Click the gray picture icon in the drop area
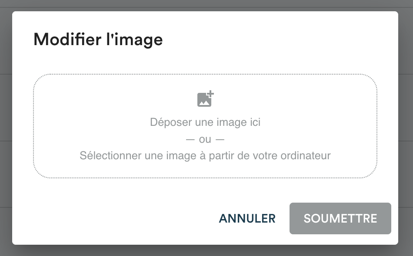The height and width of the screenshot is (256, 413). 205,99
